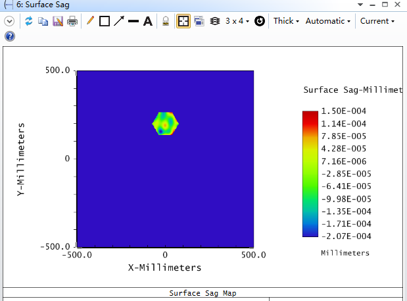Open the 3 x 4 grid dropdown
Viewport: 407px width, 301px height.
pyautogui.click(x=237, y=21)
